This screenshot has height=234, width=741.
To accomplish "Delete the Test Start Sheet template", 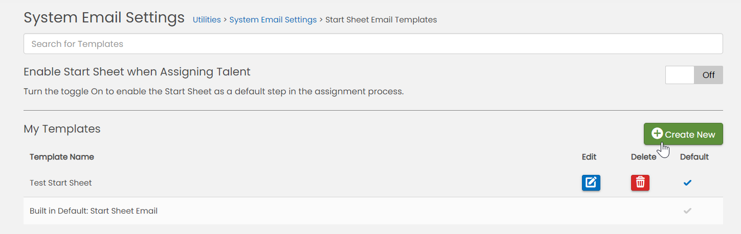I will (x=640, y=183).
